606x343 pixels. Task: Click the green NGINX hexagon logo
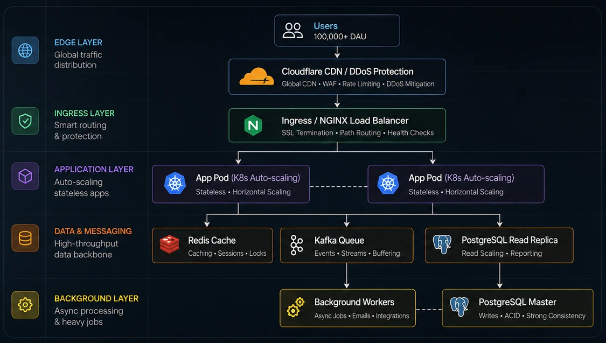(x=253, y=125)
